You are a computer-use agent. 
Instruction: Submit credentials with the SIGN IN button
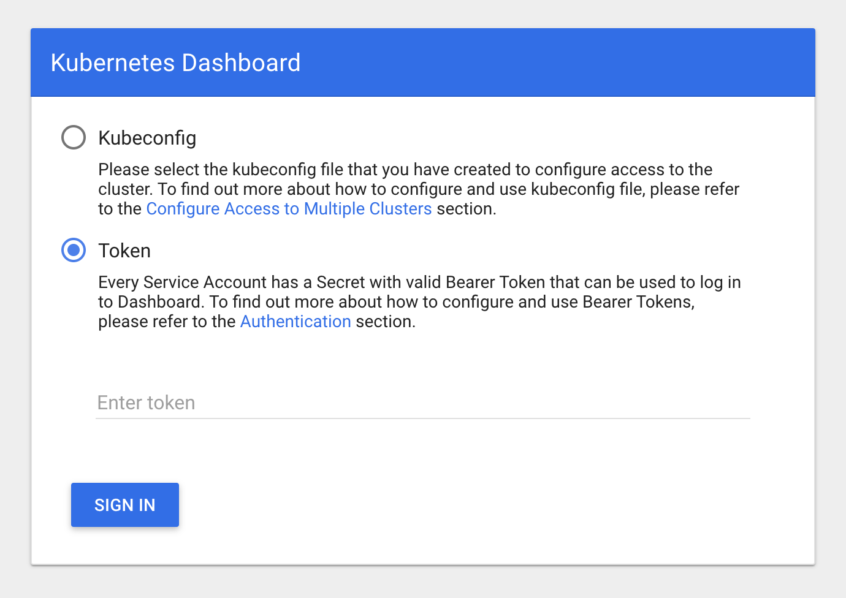point(124,504)
